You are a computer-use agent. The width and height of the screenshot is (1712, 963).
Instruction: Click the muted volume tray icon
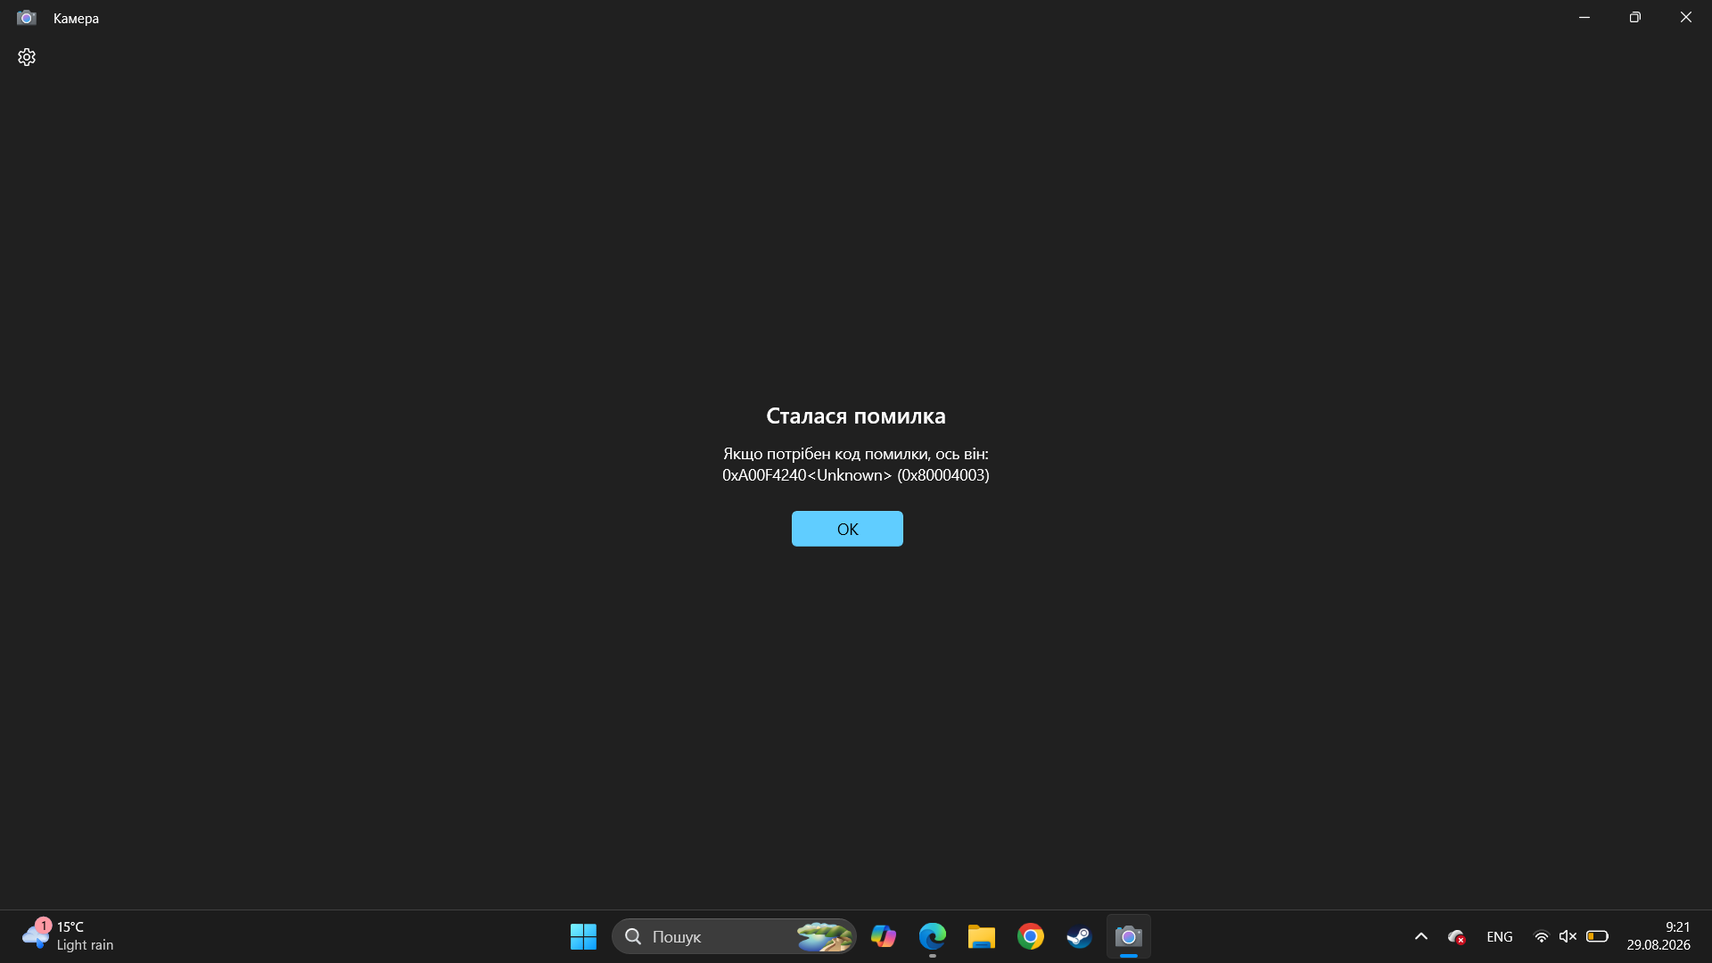click(1568, 936)
